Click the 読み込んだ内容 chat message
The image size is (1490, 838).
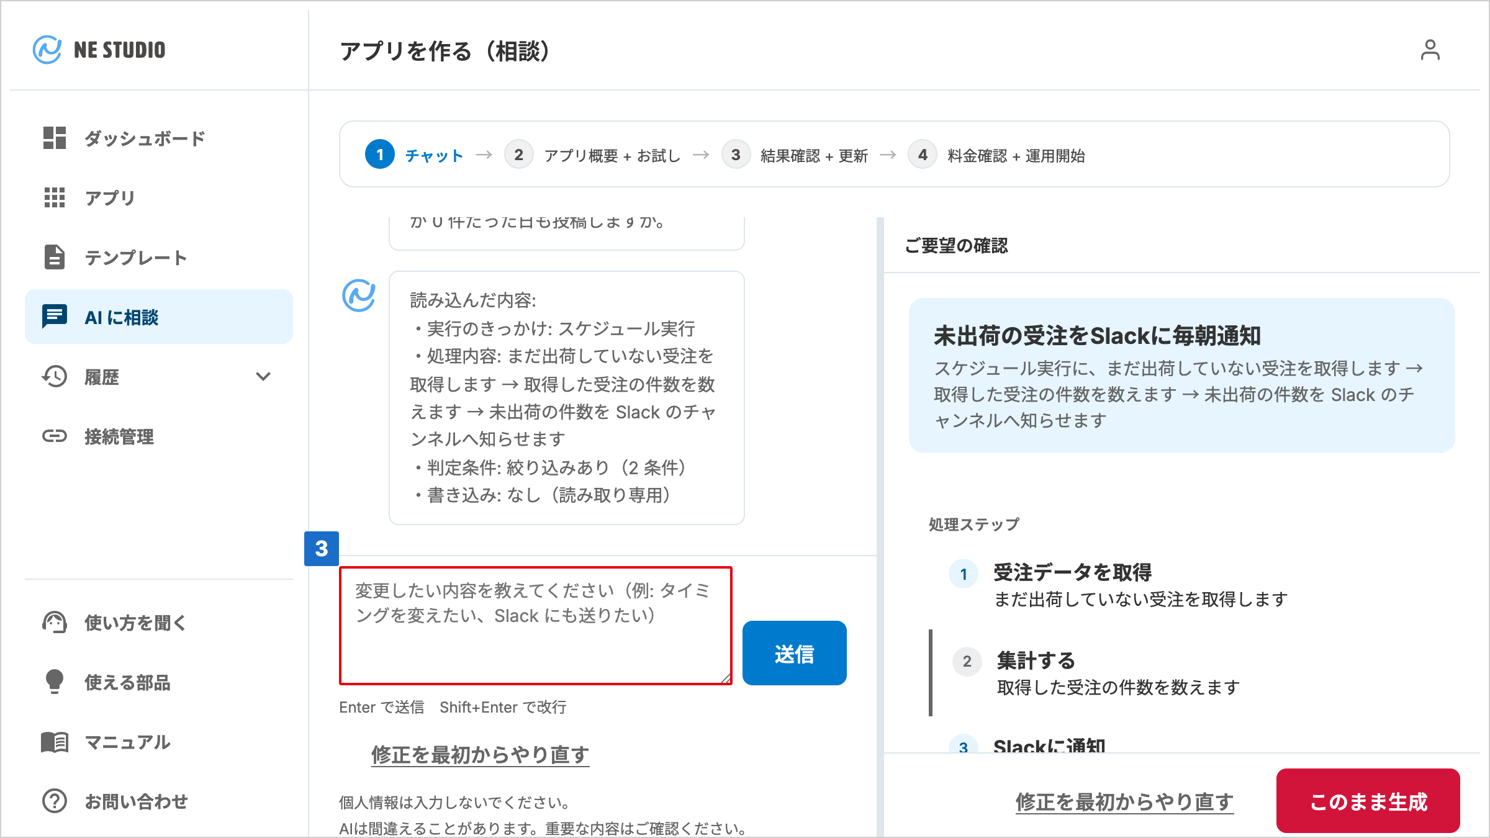pos(566,397)
